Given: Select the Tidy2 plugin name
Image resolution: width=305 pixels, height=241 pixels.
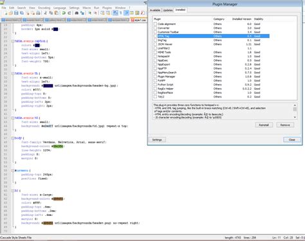Looking at the screenshot, I should point(161,97).
